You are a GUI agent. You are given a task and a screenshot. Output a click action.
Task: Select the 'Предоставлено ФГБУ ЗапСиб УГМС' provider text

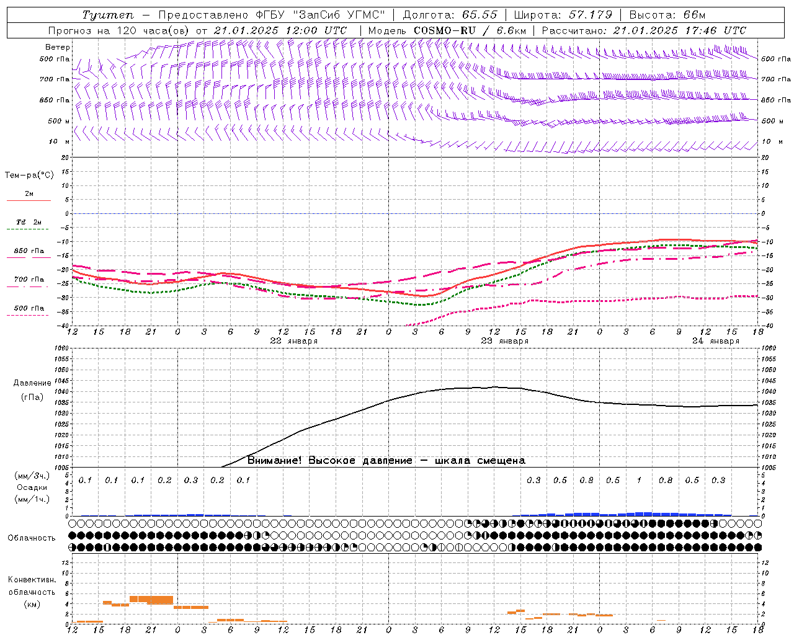[x=272, y=15]
